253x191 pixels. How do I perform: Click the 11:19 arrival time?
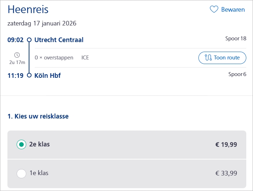(x=16, y=75)
